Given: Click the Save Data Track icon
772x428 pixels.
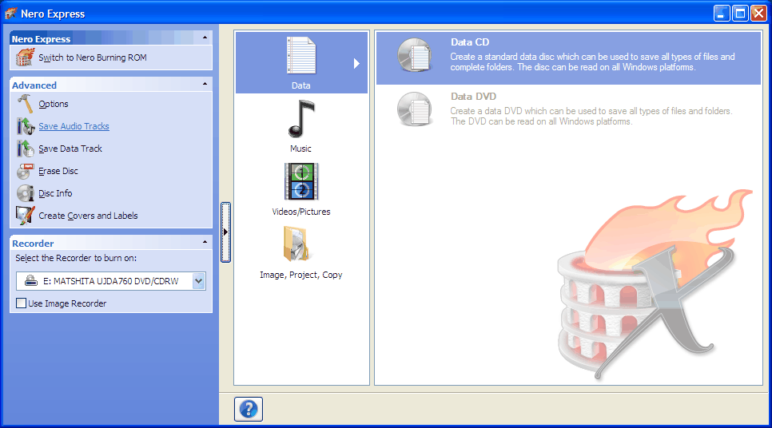Looking at the screenshot, I should [x=25, y=149].
